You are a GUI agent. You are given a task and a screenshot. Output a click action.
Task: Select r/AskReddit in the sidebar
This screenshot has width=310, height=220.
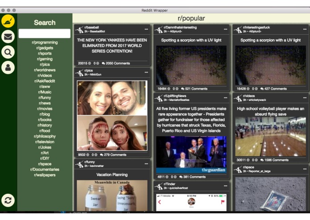(45, 81)
